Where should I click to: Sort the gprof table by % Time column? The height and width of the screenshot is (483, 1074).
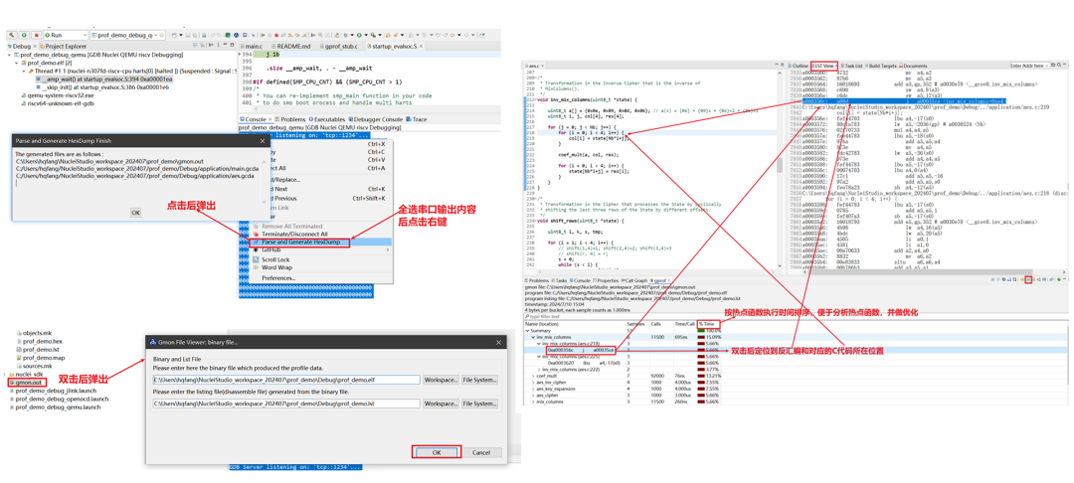coord(706,323)
